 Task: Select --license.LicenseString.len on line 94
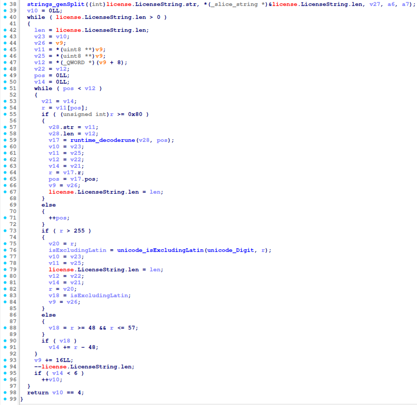click(83, 367)
